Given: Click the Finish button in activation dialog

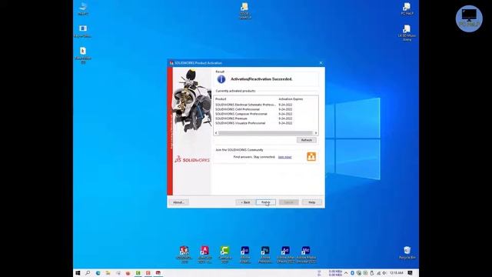Looking at the screenshot, I should click(266, 202).
